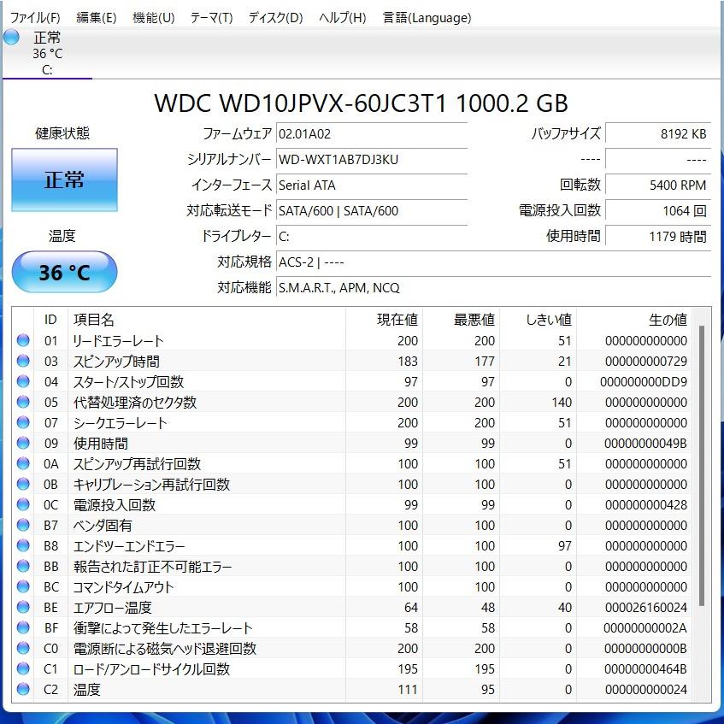
Task: Click the status orb for row BB 報告された訂正不可能エラー
Action: pos(23,566)
